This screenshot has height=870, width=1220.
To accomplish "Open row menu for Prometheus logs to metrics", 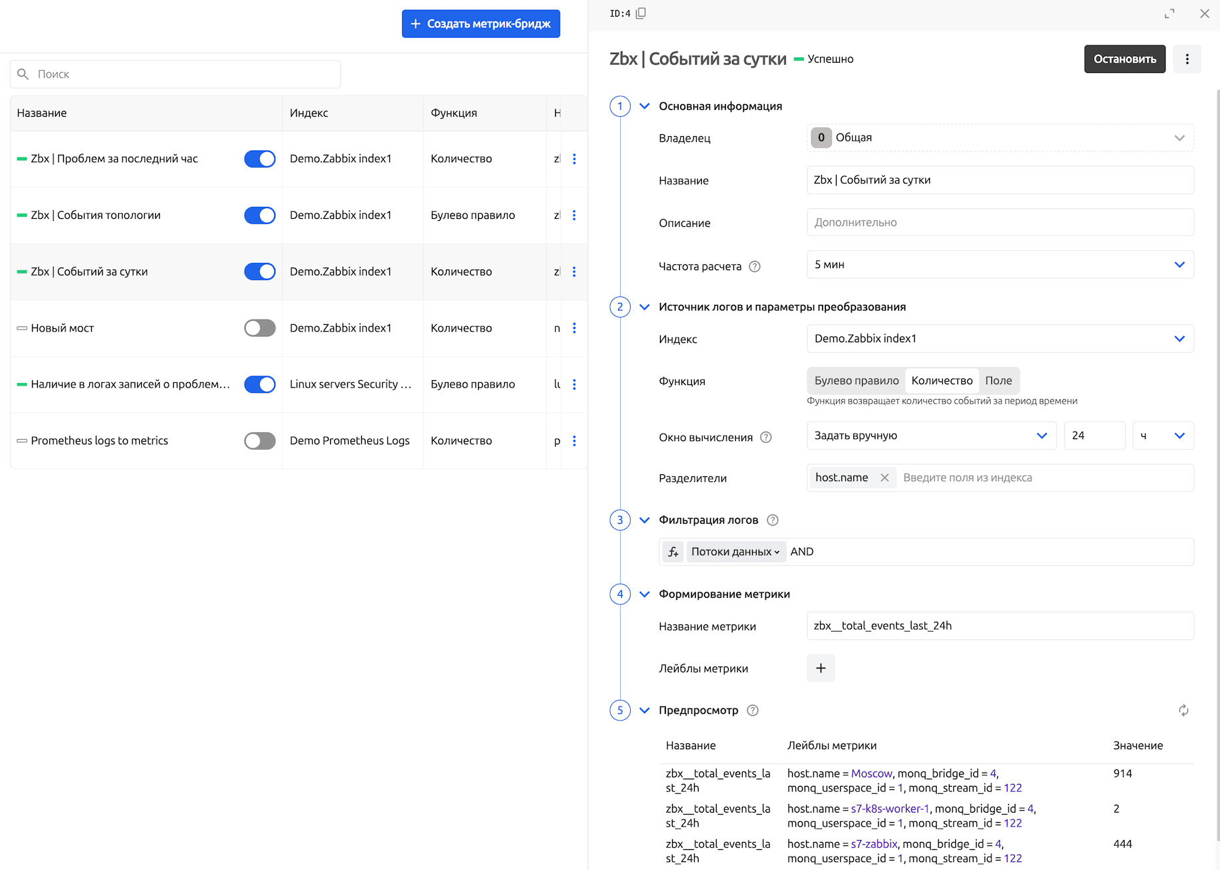I will tap(574, 441).
